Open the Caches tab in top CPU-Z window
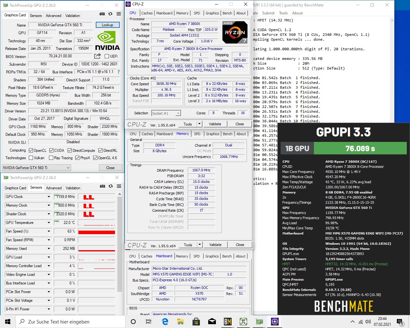This screenshot has width=410, height=328. pyautogui.click(x=147, y=13)
